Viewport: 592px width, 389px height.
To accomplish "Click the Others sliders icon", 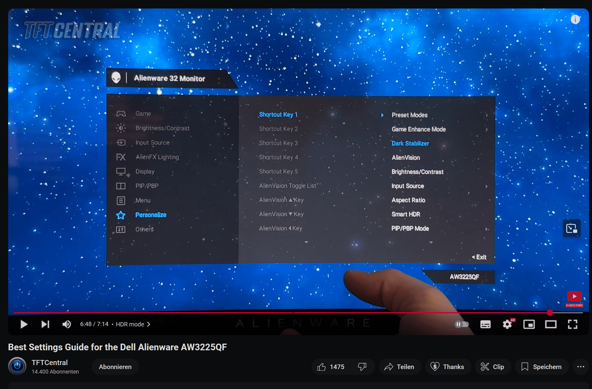I will click(x=121, y=230).
